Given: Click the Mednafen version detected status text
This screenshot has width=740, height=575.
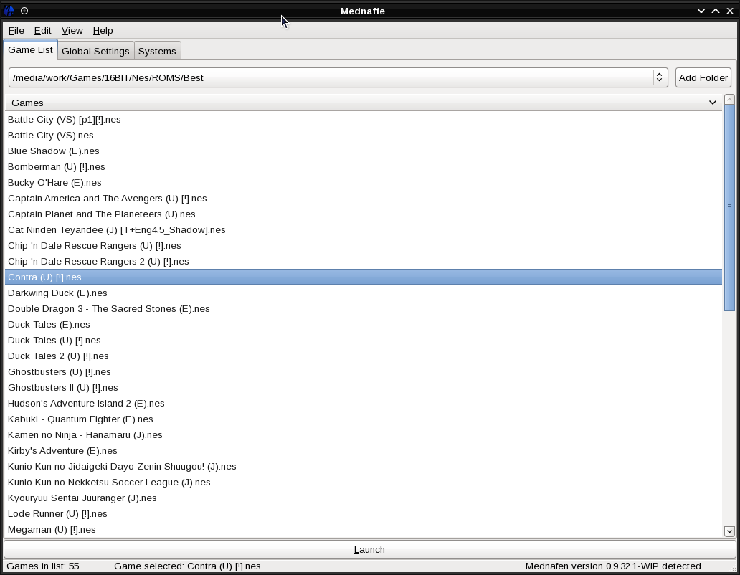Looking at the screenshot, I should click(617, 566).
